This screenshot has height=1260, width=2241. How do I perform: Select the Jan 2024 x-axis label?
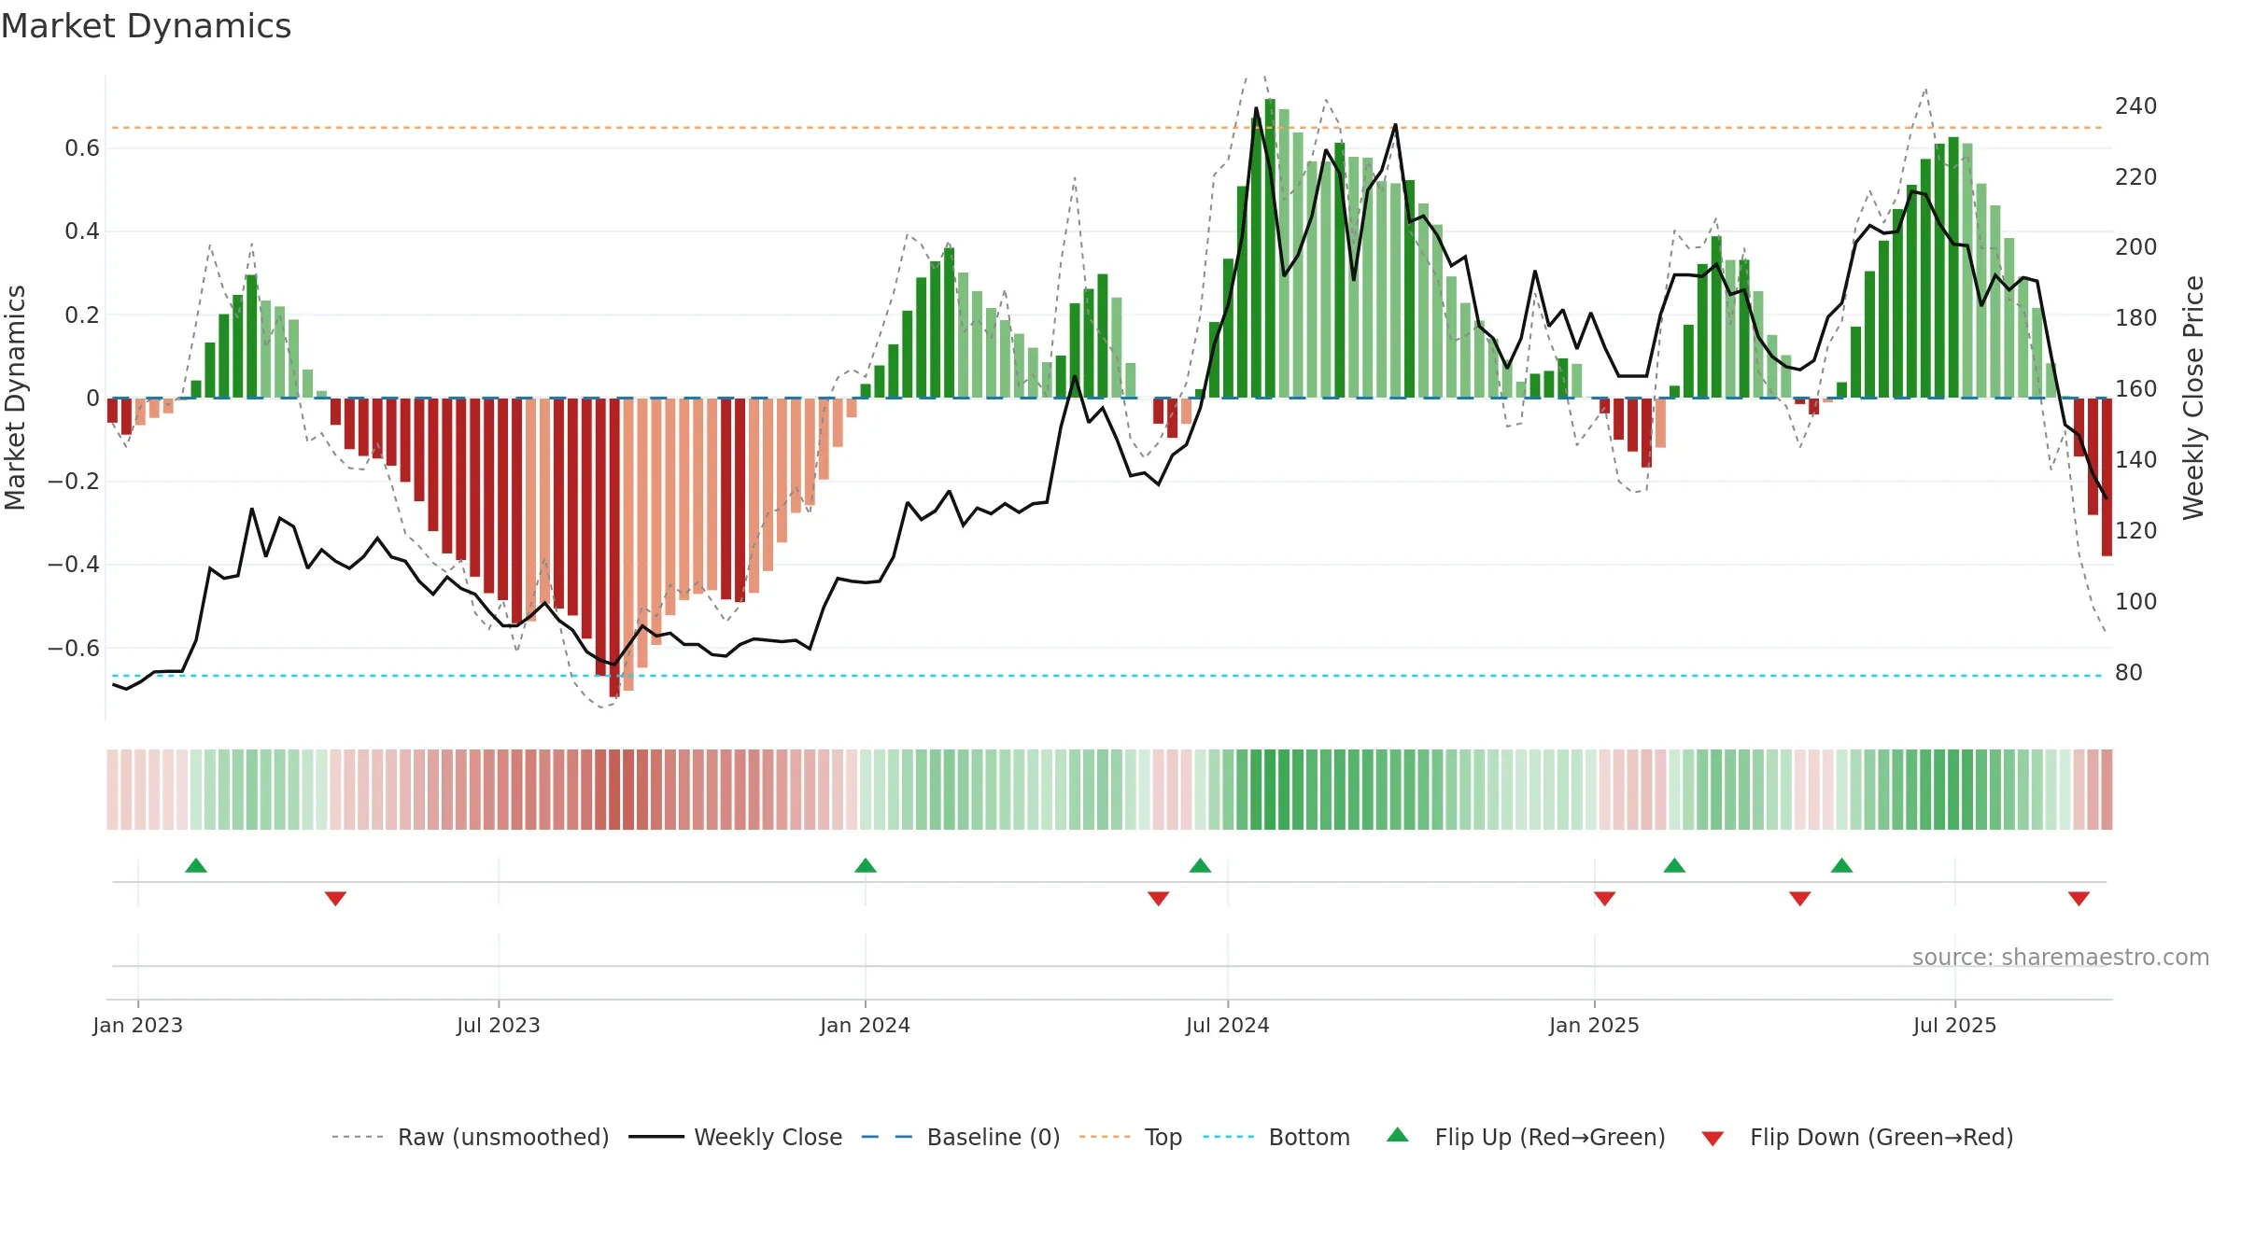click(866, 1025)
